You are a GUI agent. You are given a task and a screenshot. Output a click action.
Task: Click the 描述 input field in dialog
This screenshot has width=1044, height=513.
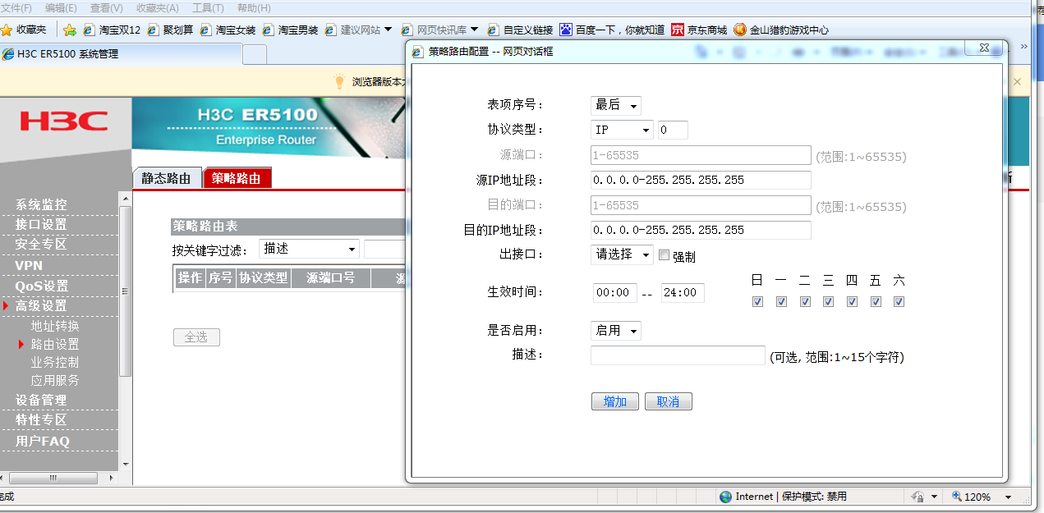[x=678, y=355]
